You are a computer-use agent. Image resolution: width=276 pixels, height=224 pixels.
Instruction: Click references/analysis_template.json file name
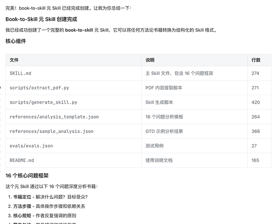(x=54, y=117)
